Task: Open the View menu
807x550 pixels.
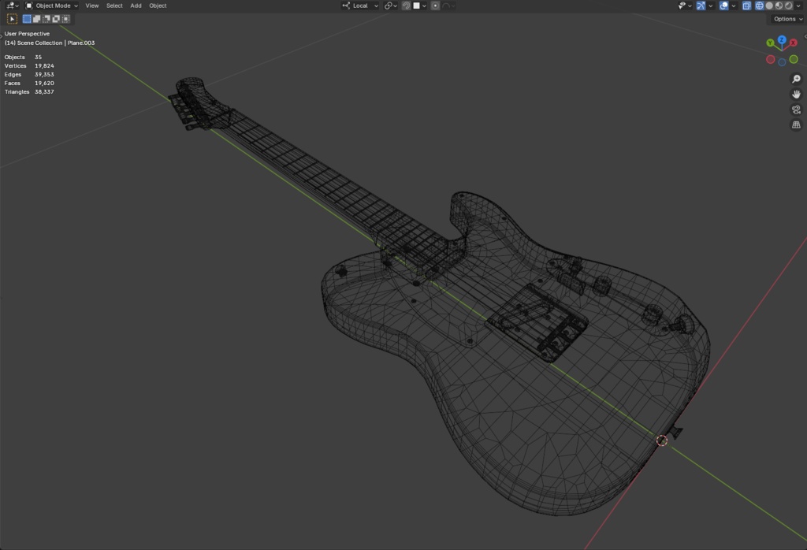Action: pos(92,6)
